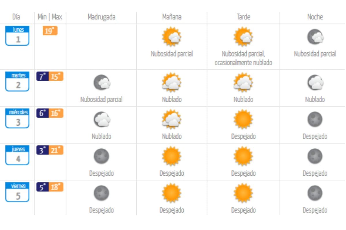This screenshot has width=346, height=230.
Task: Click Monday afternoon's forecast description text
Action: [243, 58]
